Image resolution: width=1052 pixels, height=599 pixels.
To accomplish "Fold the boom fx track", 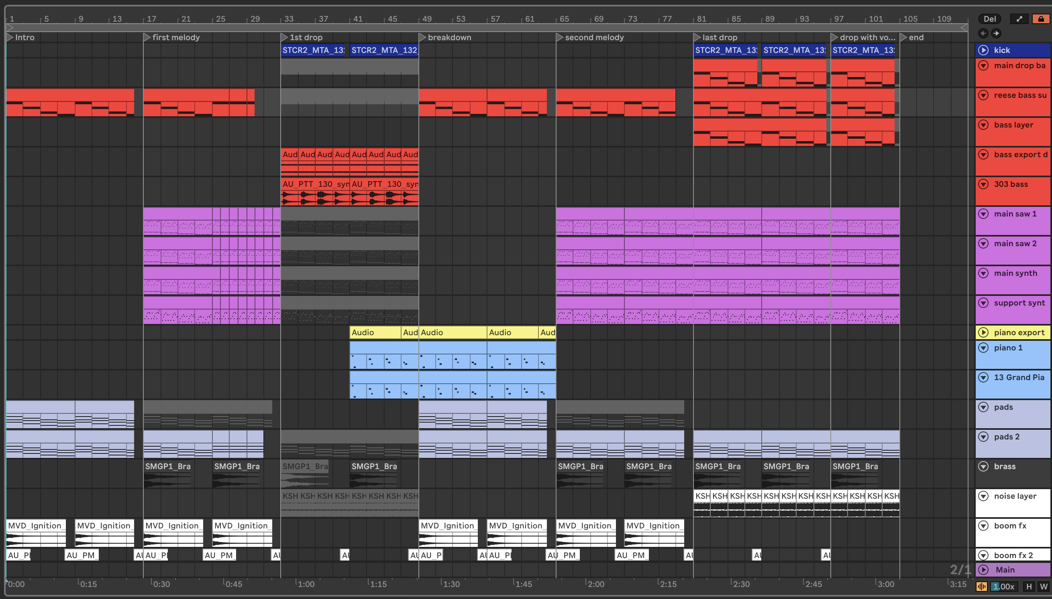I will (984, 525).
